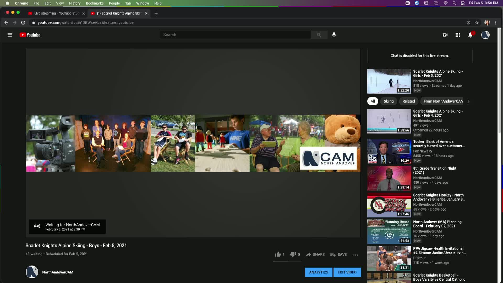Select the All filter chip
503x283 pixels.
[373, 101]
